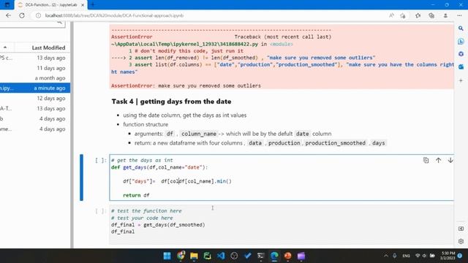The height and width of the screenshot is (263, 468).
Task: Open the Outlook icon in Edge sidebar
Action: 461,66
